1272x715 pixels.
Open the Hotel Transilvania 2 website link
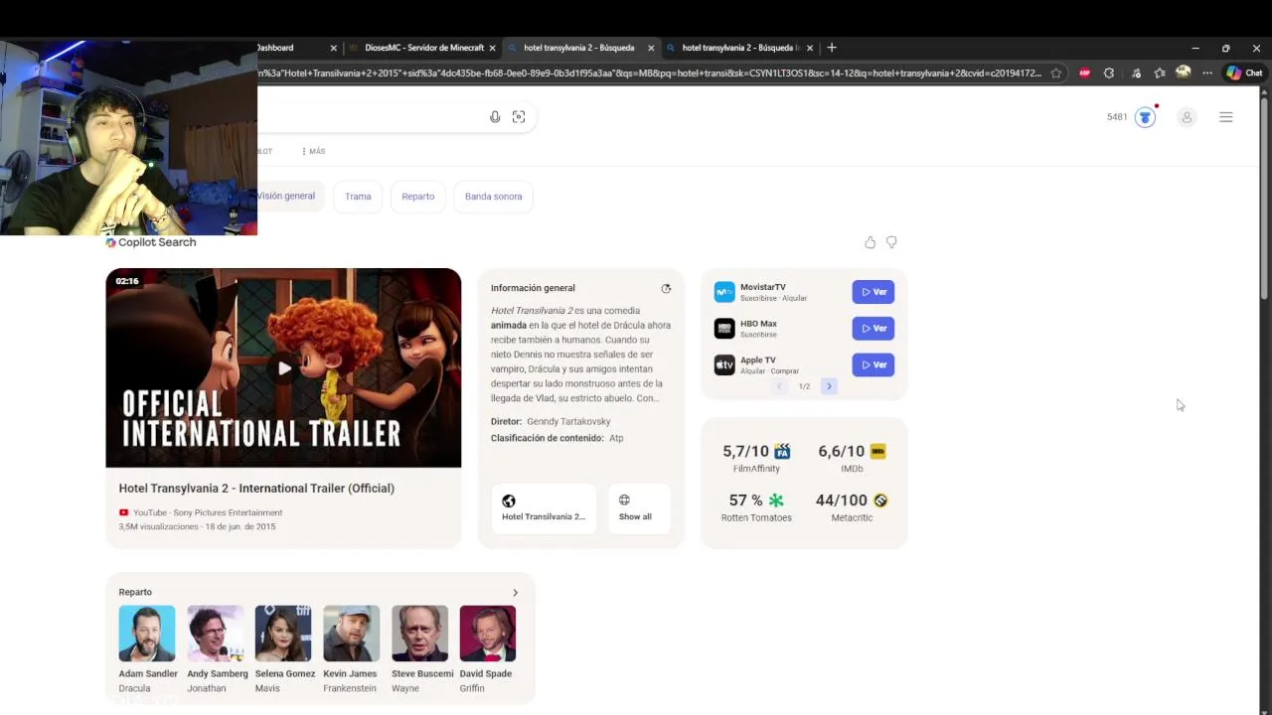click(544, 508)
